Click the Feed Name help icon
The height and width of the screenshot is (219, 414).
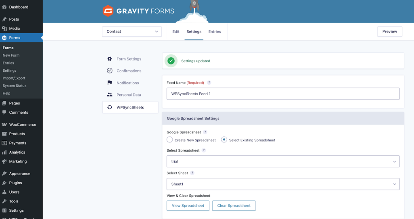coord(209,83)
